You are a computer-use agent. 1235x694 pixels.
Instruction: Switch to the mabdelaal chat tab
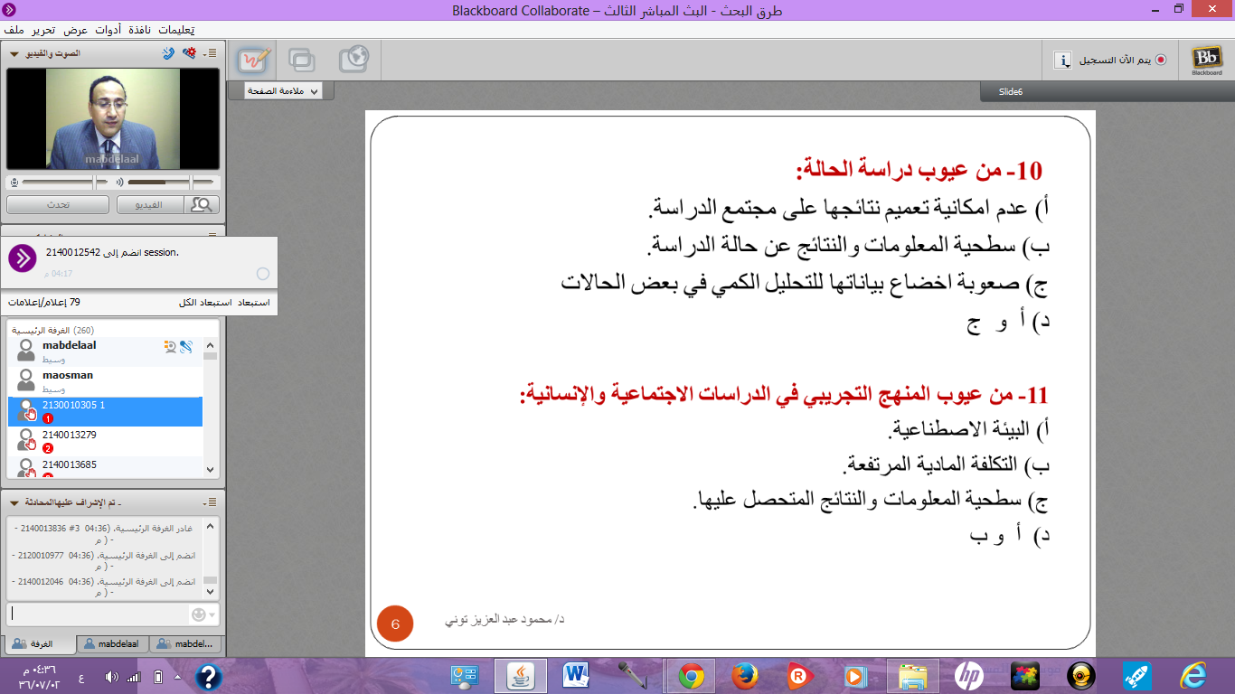(x=113, y=644)
